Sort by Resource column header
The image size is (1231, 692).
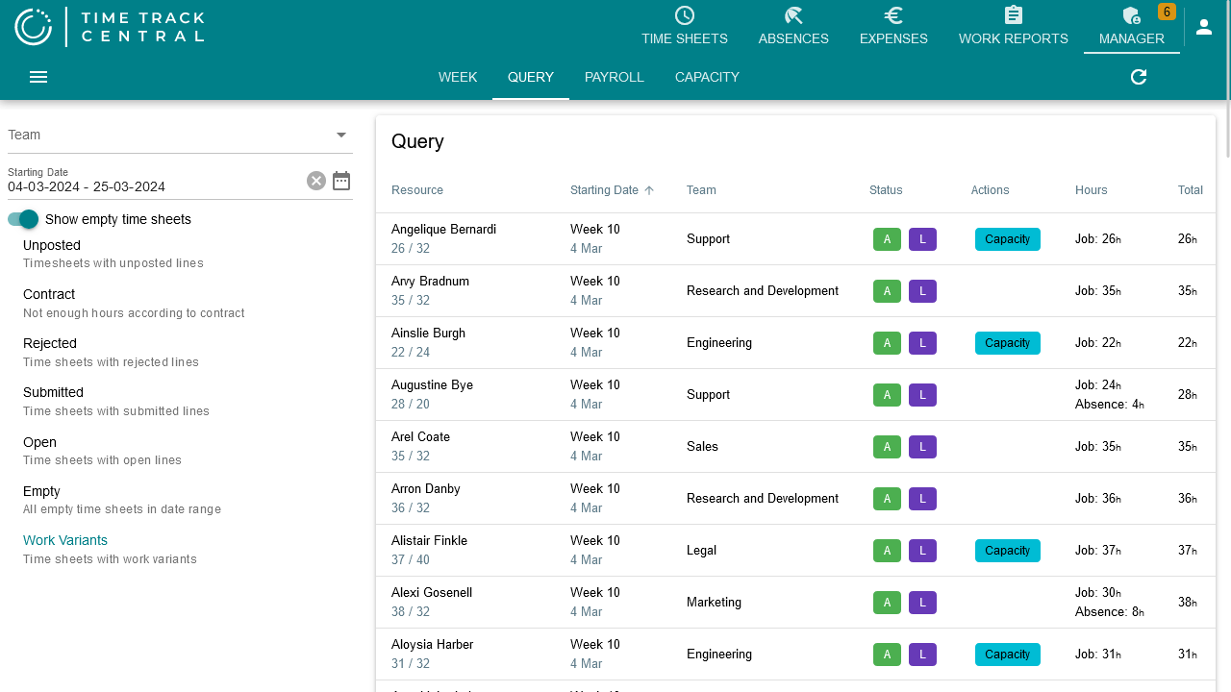coord(417,190)
